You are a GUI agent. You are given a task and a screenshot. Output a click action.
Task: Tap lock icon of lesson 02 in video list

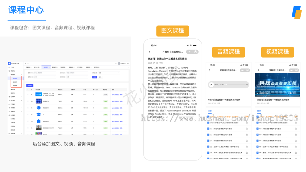point(296,129)
